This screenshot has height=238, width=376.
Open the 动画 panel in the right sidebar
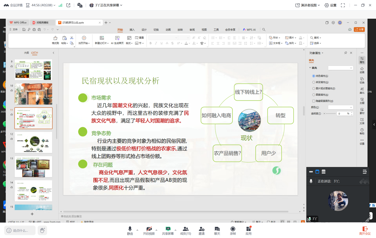[362, 70]
